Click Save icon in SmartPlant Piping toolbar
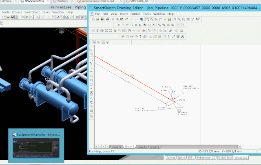 pyautogui.click(x=12, y=17)
